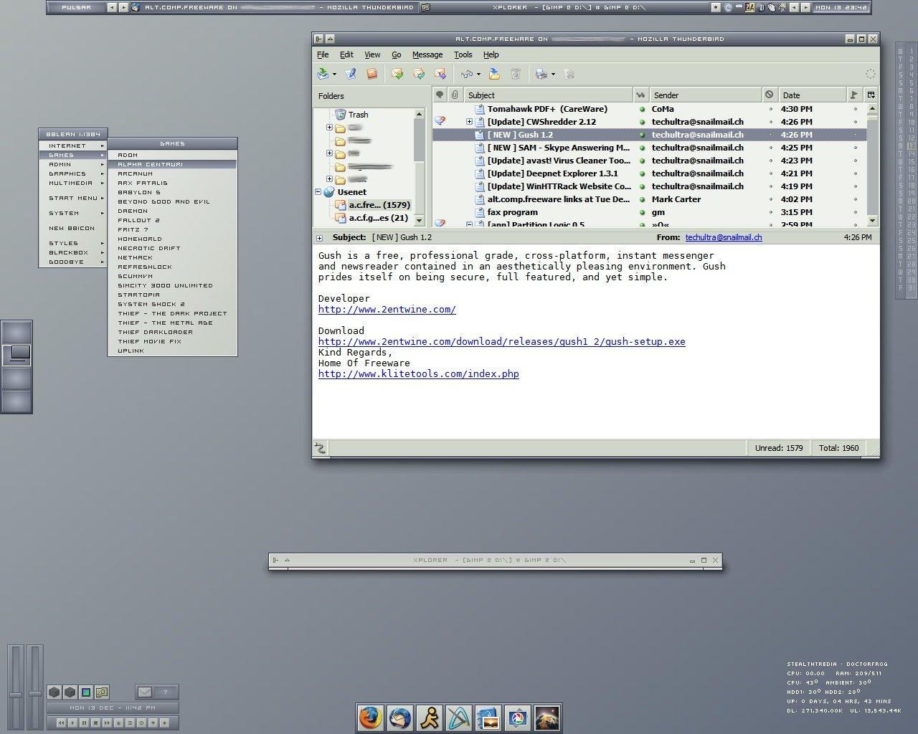
Task: Click the offline/online status bar icon
Action: 320,448
